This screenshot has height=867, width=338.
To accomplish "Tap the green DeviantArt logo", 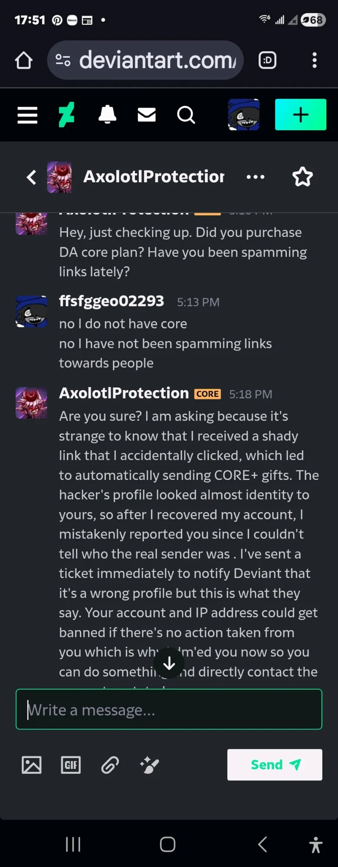I will 66,115.
